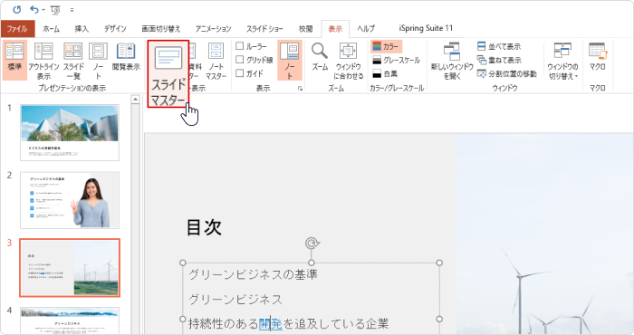
Task: Select the 表示 ribbon tab
Action: 335,29
